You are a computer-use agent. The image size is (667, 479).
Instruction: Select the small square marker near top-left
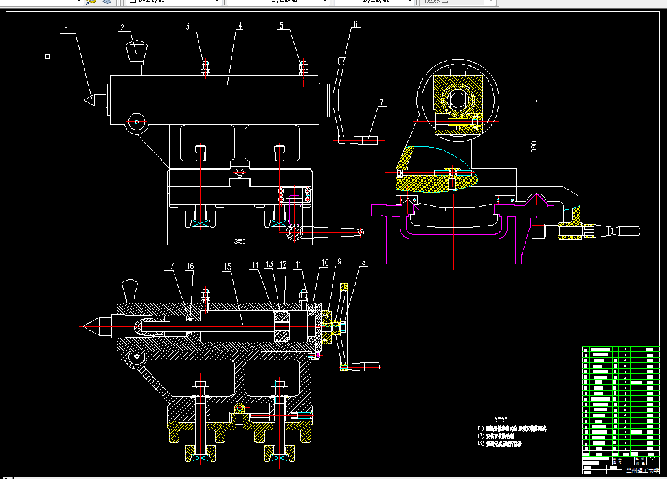point(48,56)
